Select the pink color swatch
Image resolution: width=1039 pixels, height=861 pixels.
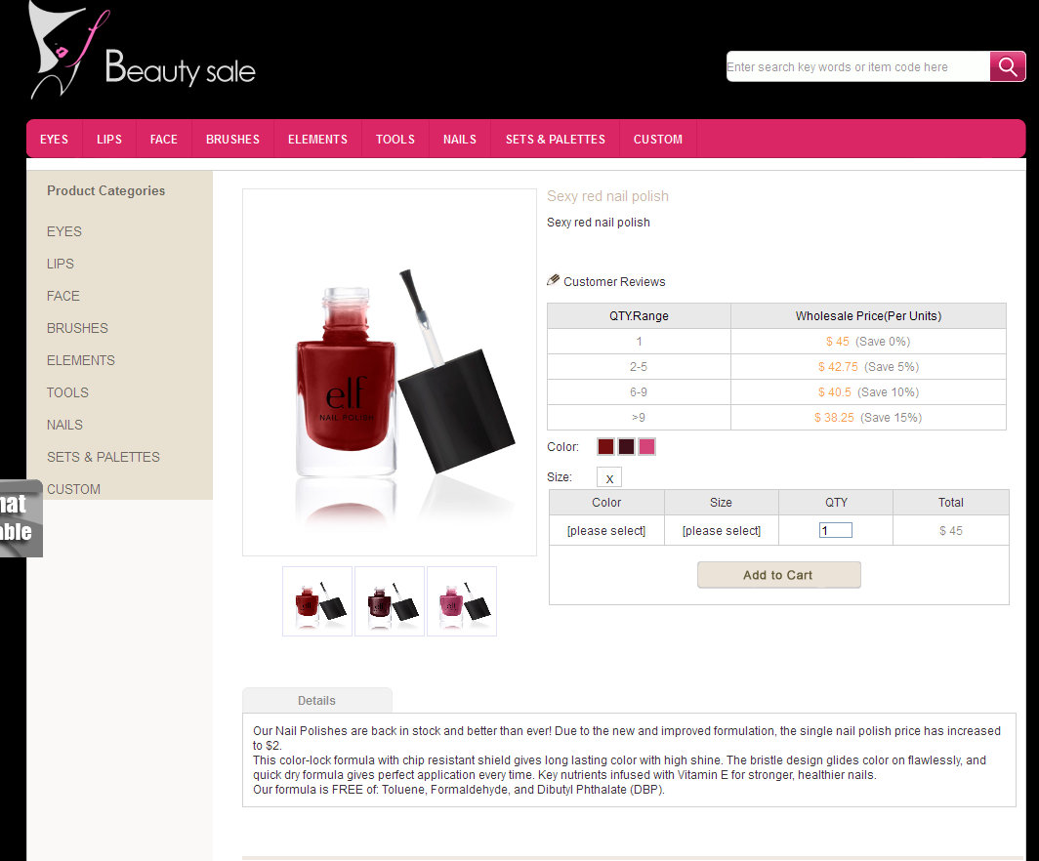[646, 446]
